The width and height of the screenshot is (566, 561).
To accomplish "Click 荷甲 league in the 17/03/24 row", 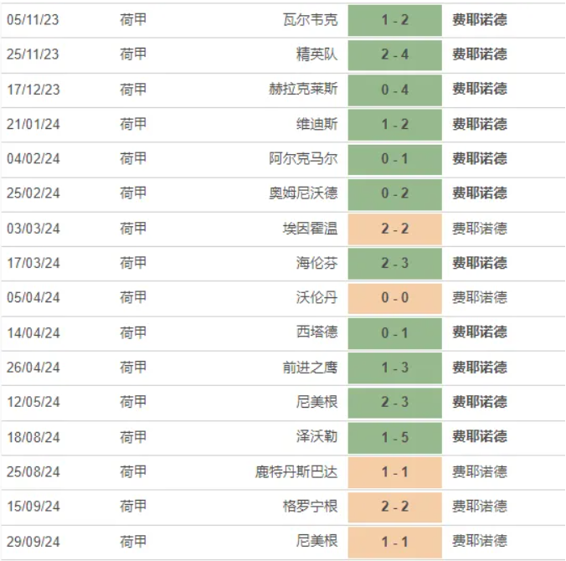I will [133, 263].
